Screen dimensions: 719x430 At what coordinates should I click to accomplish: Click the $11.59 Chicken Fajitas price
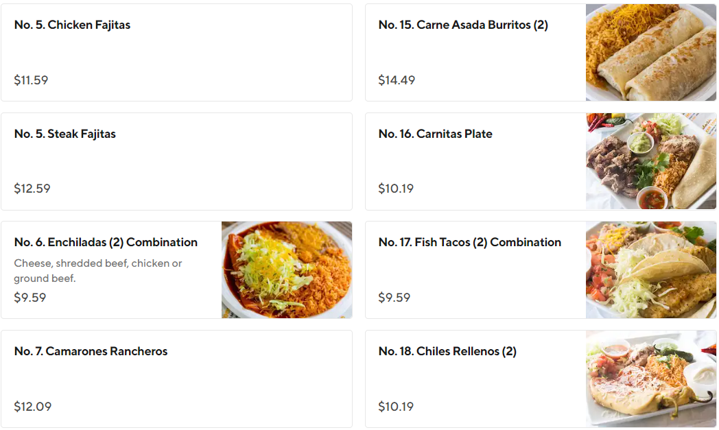pos(31,80)
